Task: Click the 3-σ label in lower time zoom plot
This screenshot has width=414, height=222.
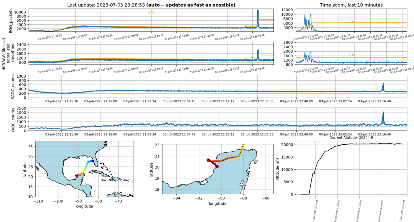Action: pos(351,55)
